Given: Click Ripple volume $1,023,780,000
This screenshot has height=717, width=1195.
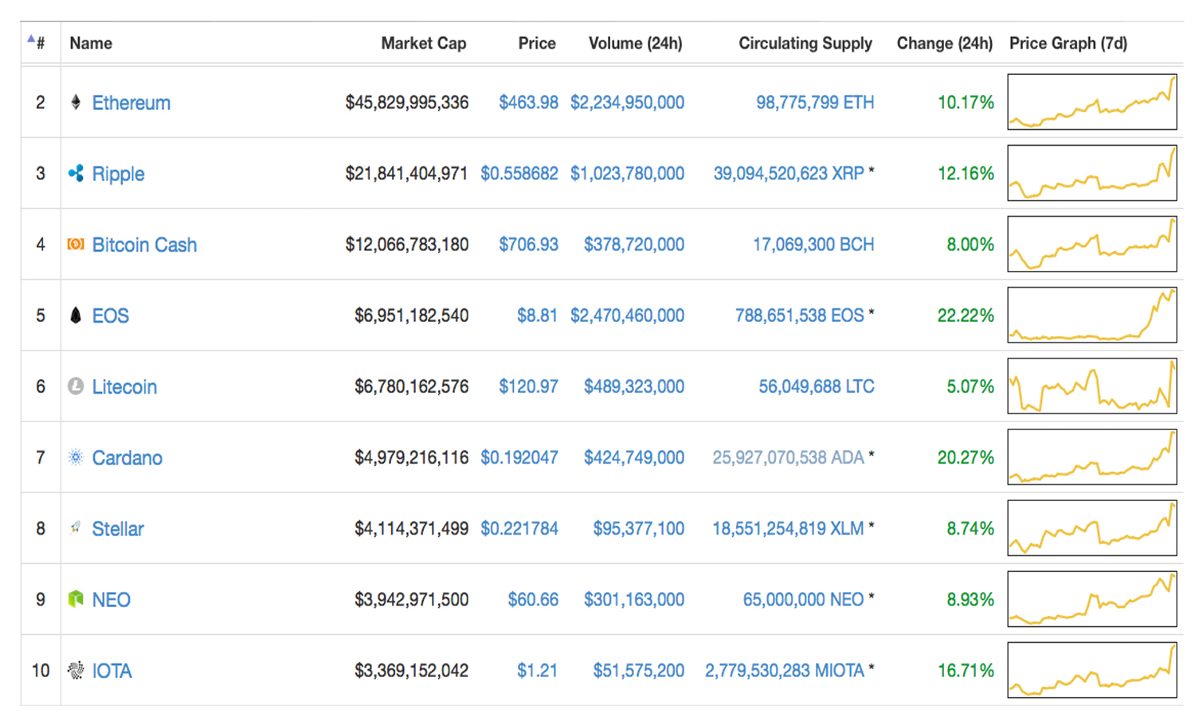Looking at the screenshot, I should coord(627,173).
